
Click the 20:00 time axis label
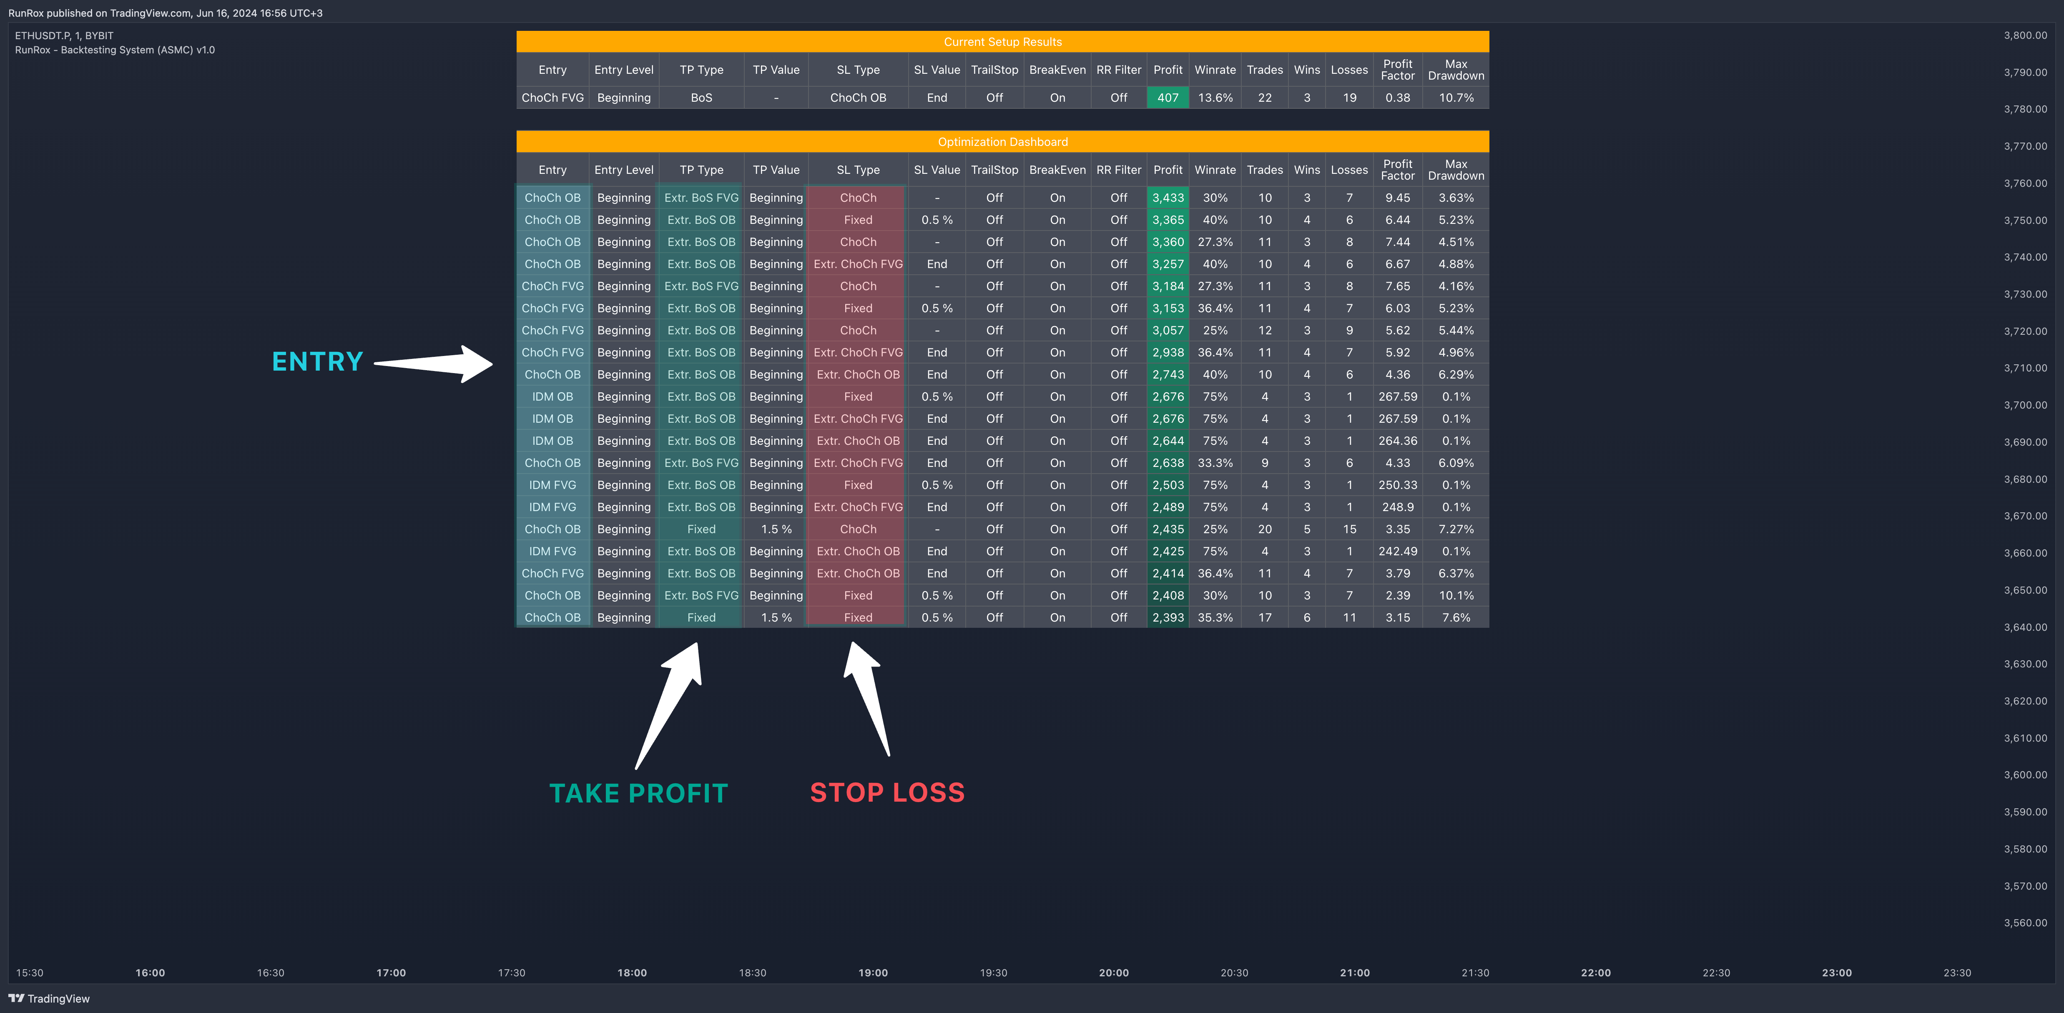coord(1113,972)
